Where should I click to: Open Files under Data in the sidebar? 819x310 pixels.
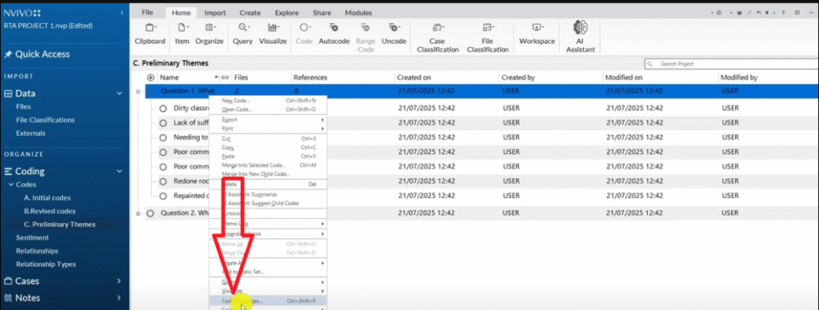(23, 106)
